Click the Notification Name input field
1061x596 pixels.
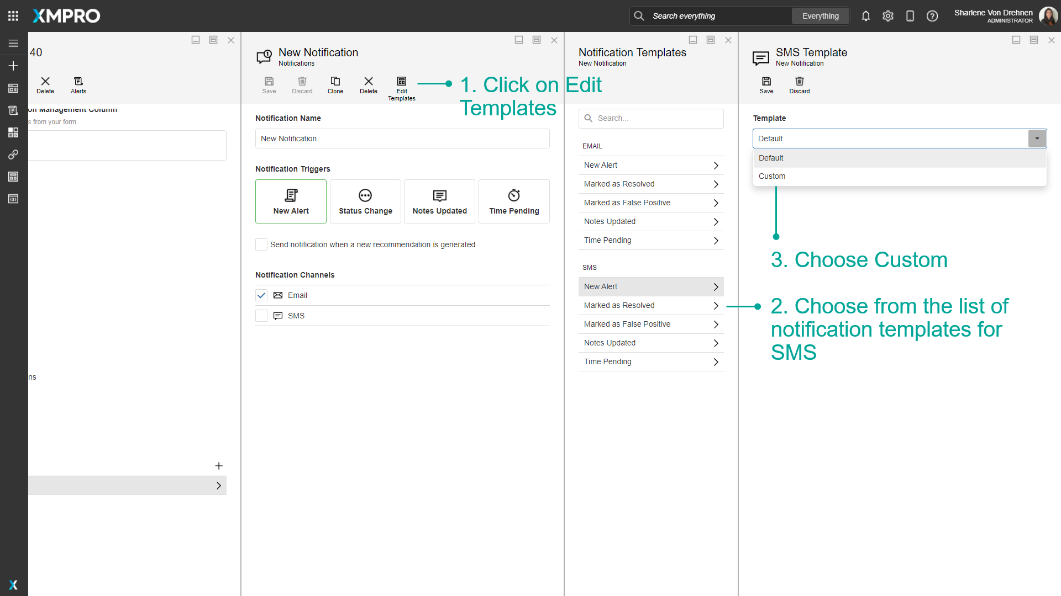(402, 139)
